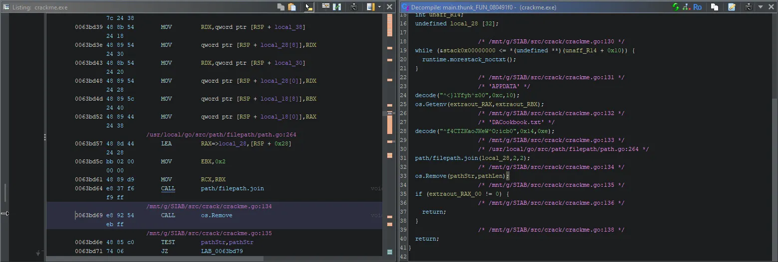Close the Listing panel
The image size is (778, 262).
tap(390, 7)
